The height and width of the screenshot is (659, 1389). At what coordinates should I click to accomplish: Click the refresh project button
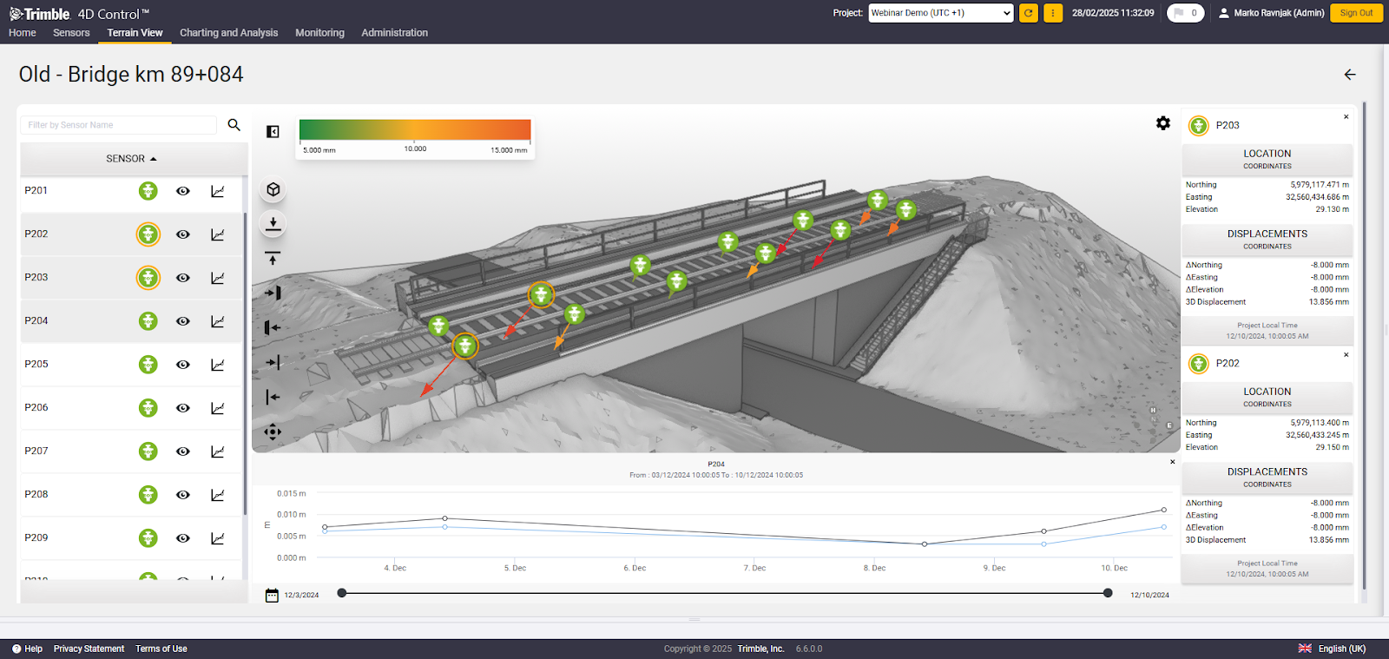(1029, 13)
